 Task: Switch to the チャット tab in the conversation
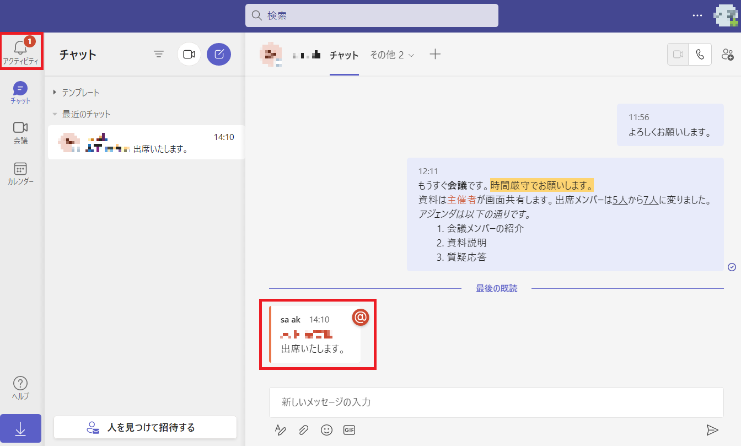[x=344, y=55]
